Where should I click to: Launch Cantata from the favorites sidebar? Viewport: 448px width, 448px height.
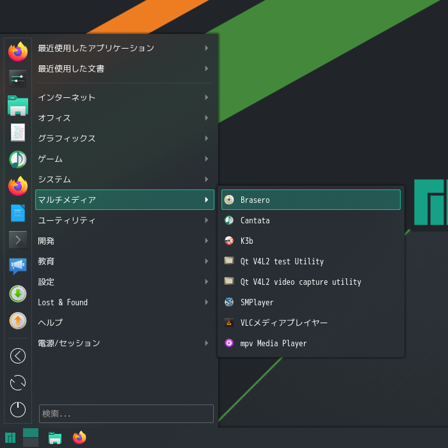tap(18, 159)
